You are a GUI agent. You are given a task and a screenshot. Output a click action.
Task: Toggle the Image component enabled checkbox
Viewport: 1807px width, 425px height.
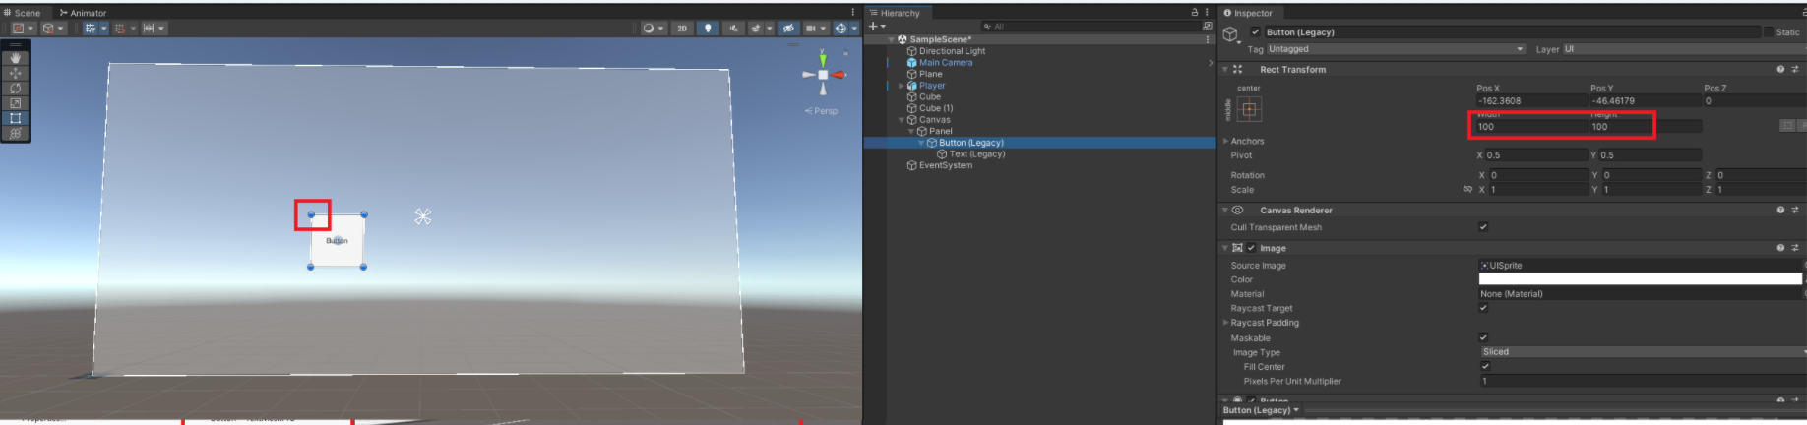(1251, 248)
